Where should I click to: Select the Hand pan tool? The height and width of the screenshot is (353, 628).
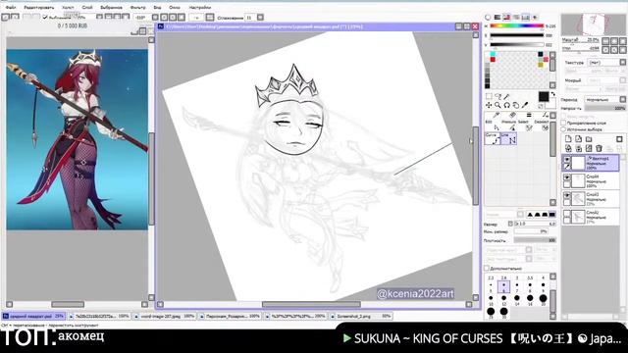516,105
